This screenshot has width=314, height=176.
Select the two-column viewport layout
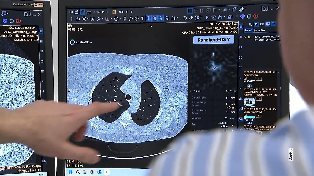click(x=202, y=10)
